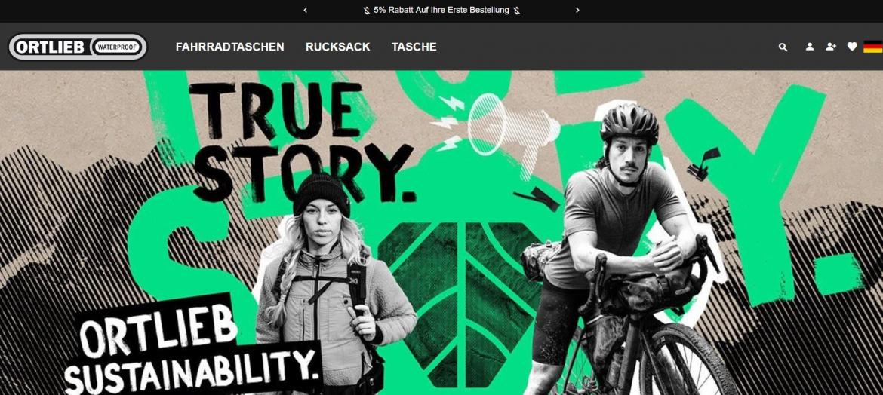Open the Rucksack menu
Viewport: 883px width, 395px height.
338,47
